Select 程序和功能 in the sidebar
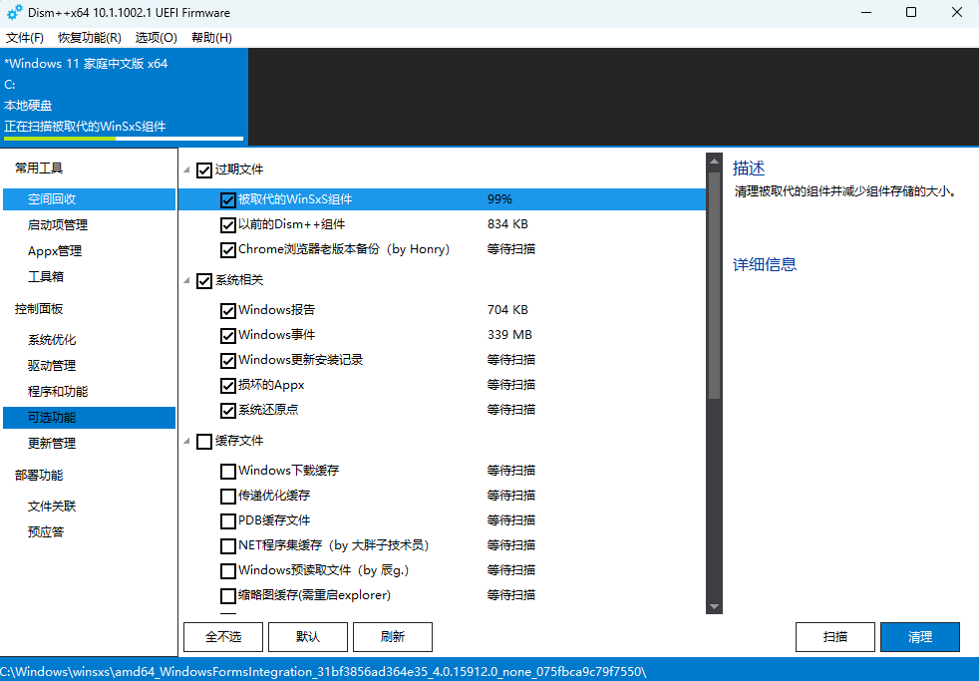This screenshot has width=979, height=681. [x=58, y=392]
